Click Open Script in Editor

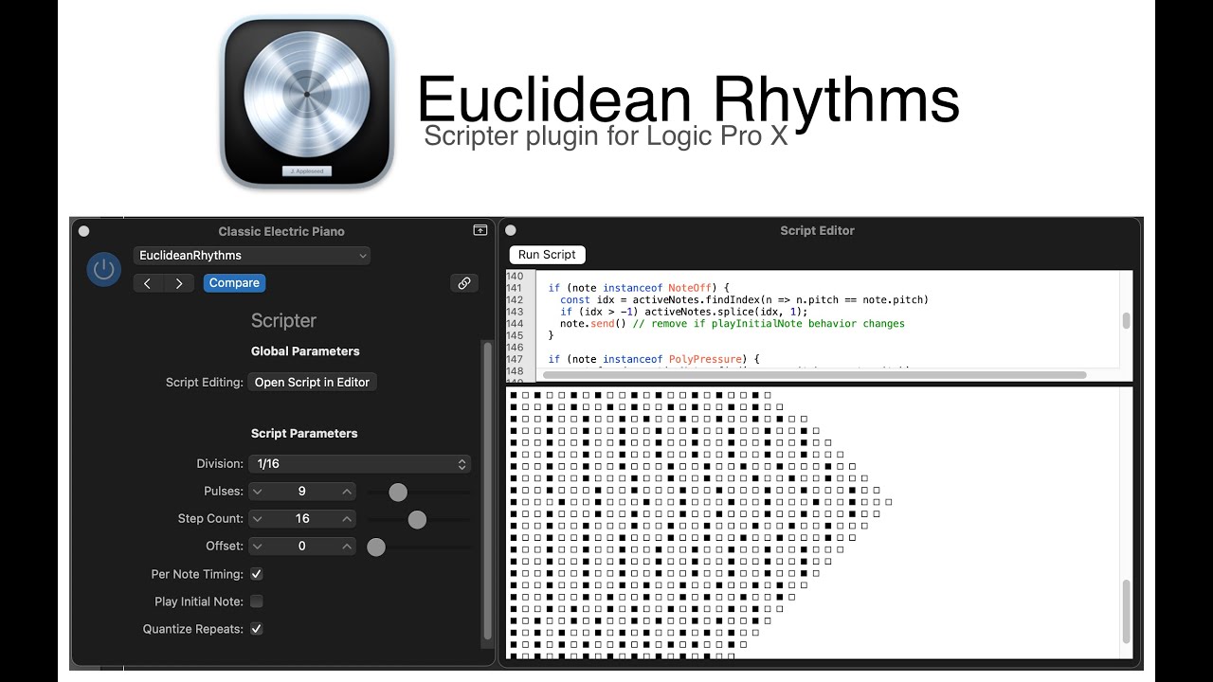pos(312,382)
